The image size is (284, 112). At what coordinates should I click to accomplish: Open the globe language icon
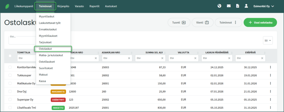219,6
